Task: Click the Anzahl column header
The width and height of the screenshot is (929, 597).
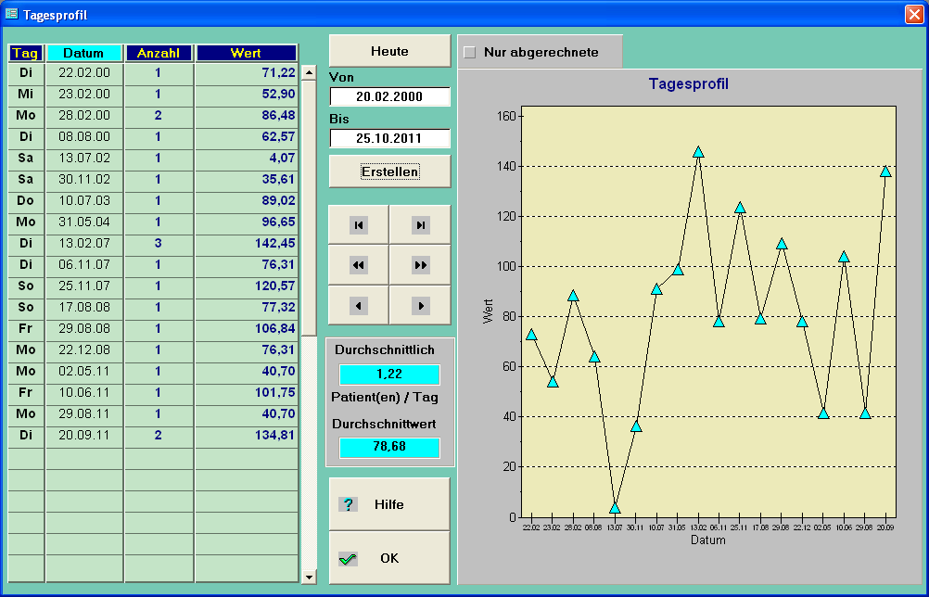Action: (x=159, y=53)
